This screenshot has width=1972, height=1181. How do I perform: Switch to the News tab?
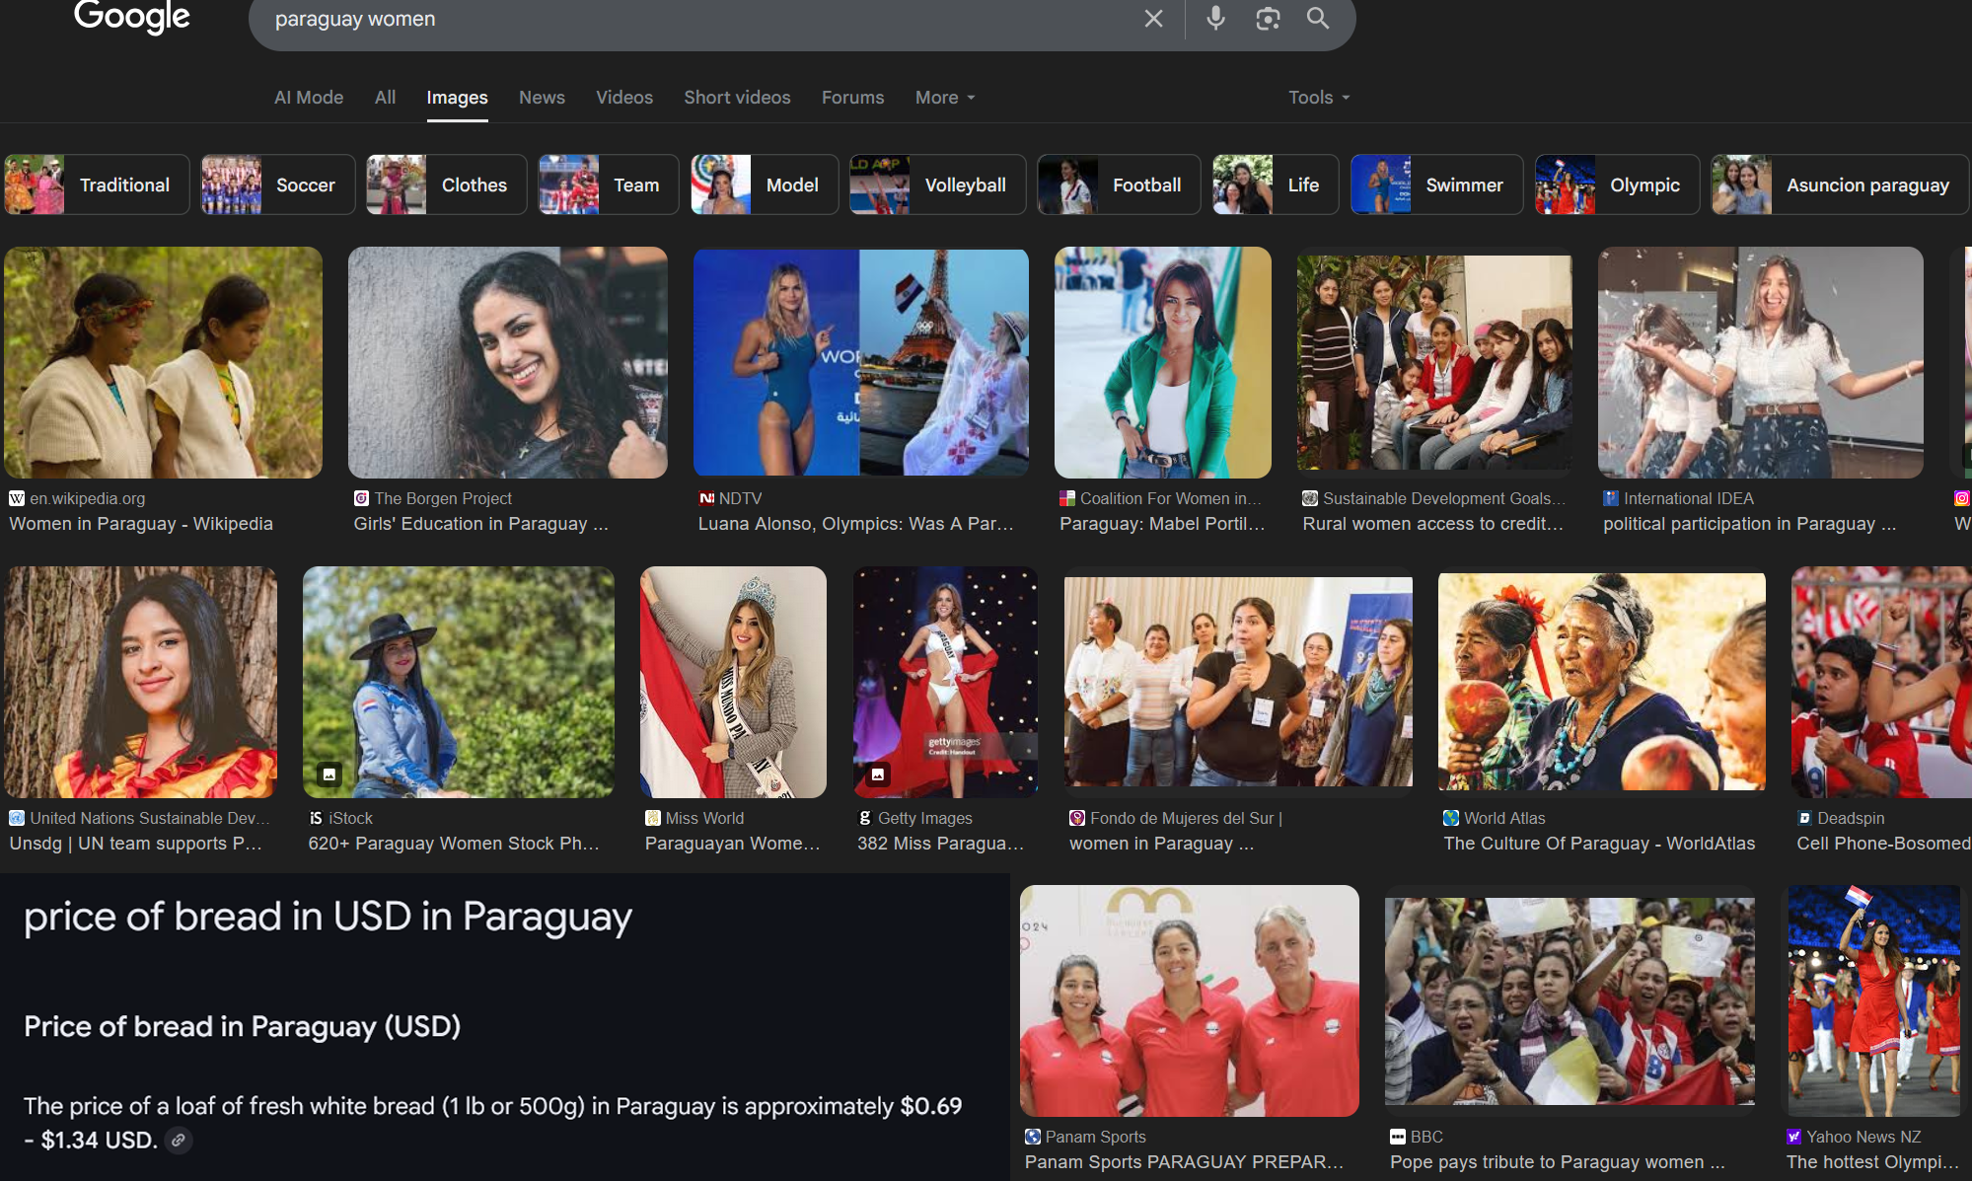pos(542,98)
